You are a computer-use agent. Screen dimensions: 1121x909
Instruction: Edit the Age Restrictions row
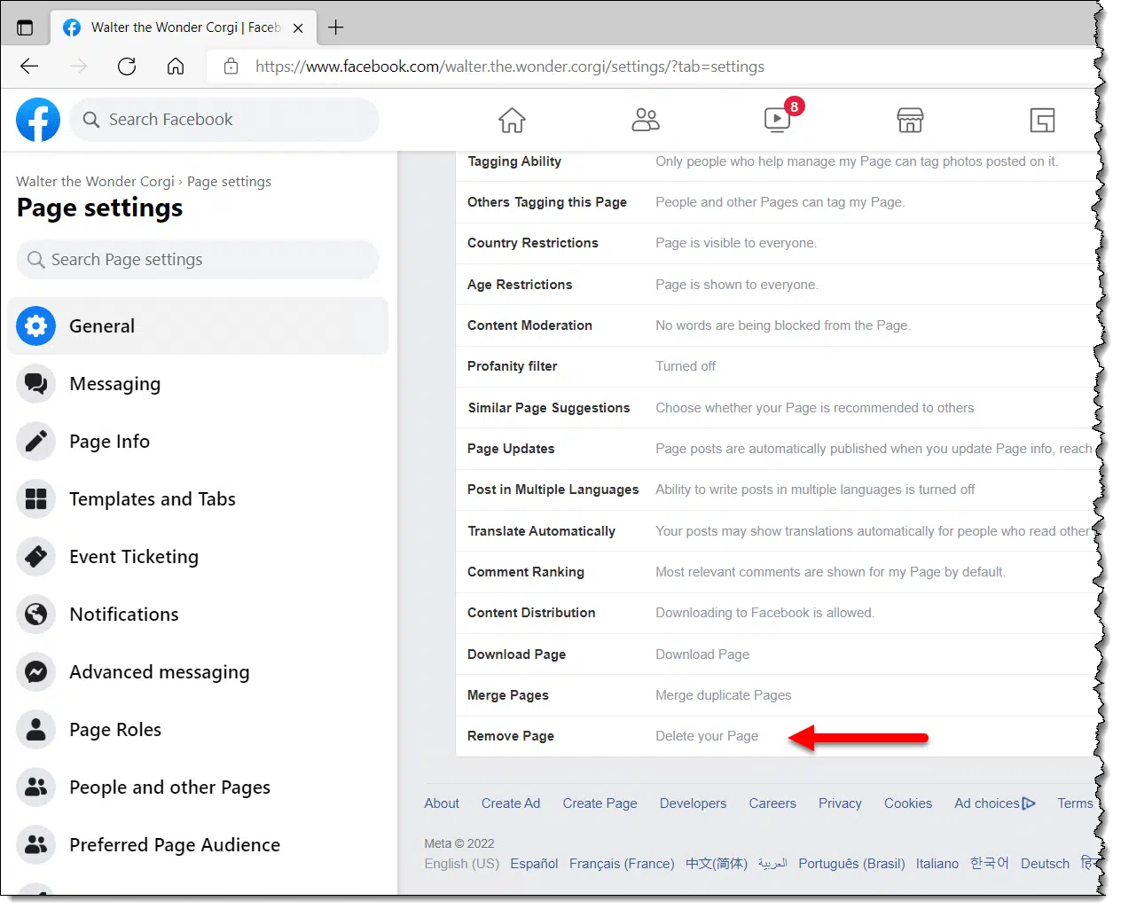(777, 285)
